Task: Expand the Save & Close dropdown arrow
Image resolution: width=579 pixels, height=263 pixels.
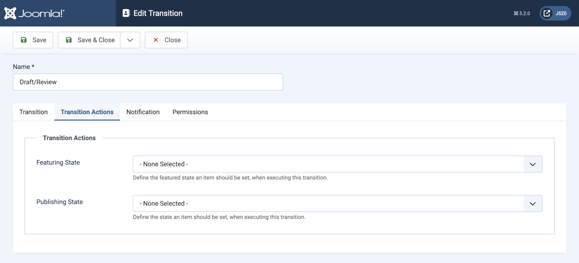Action: point(130,40)
